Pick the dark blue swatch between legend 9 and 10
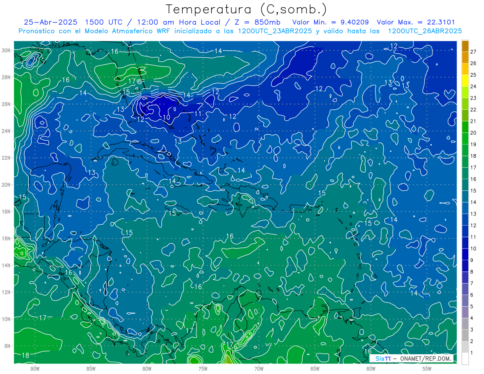484x374 pixels. (x=465, y=255)
